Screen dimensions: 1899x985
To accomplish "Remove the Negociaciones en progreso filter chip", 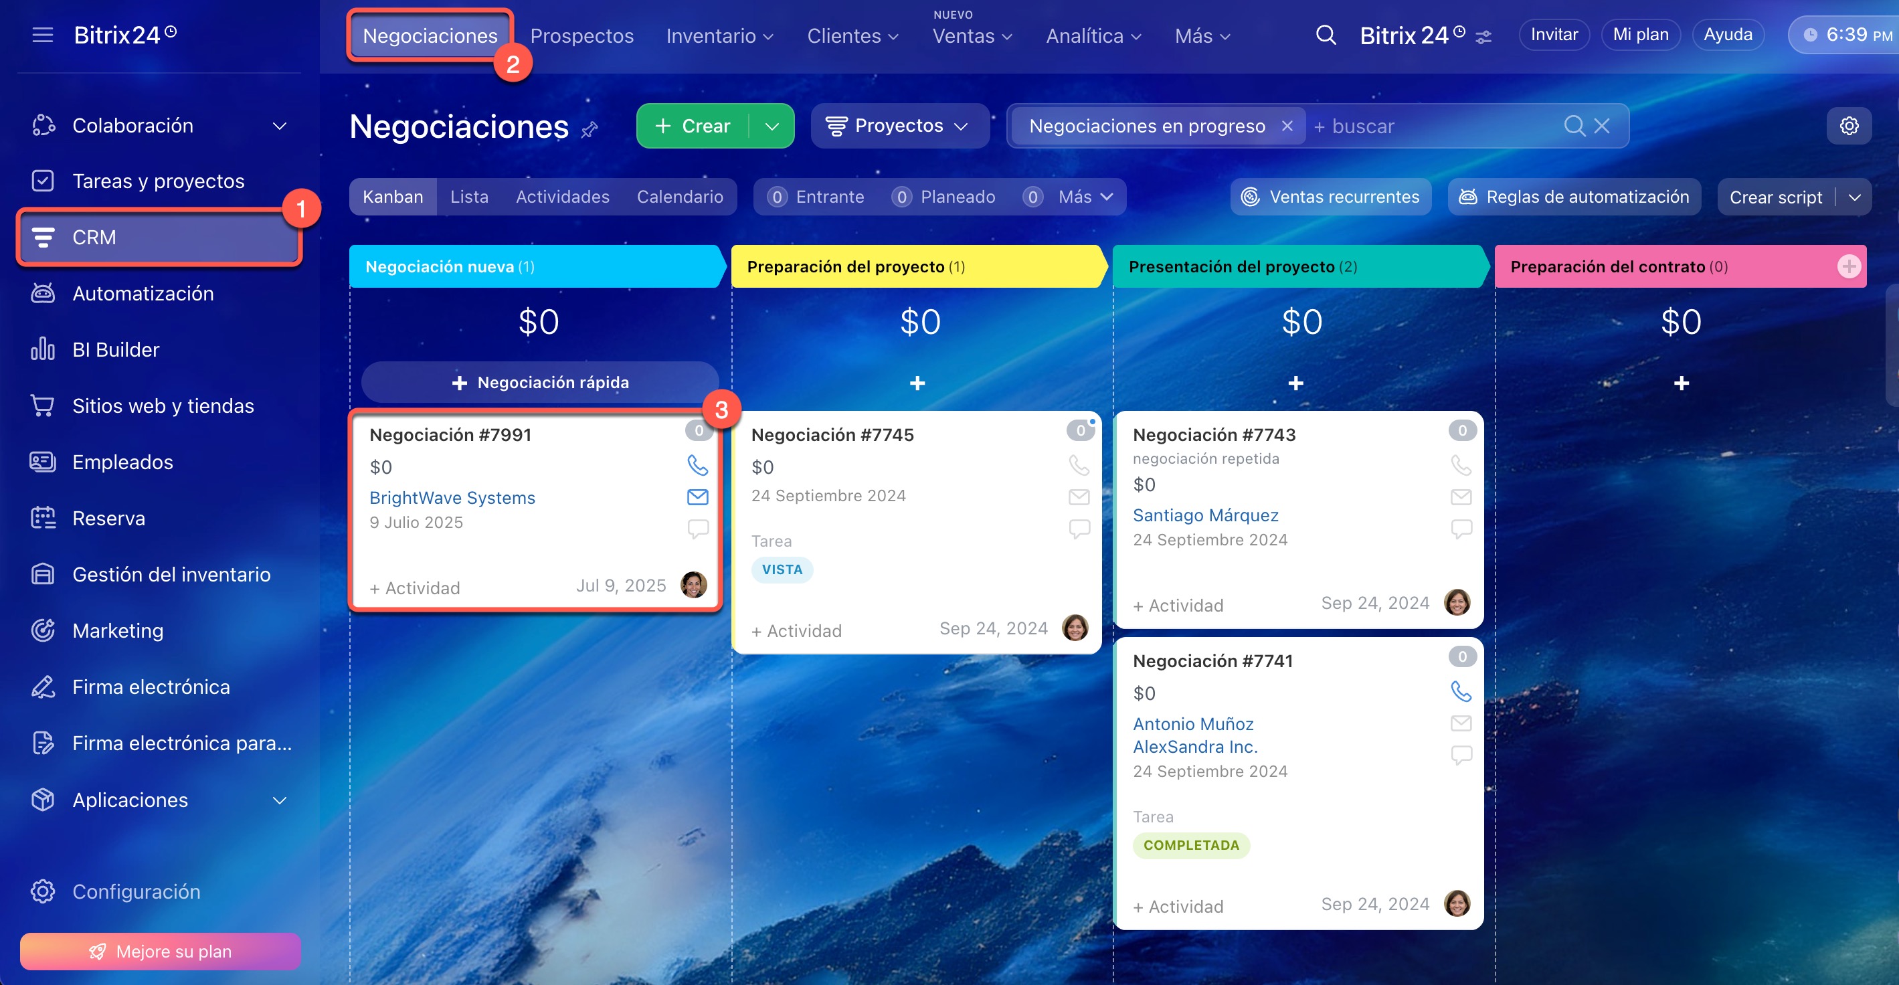I will pyautogui.click(x=1287, y=126).
